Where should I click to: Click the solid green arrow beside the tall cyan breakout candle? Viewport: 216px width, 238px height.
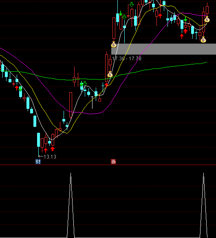coord(121,13)
